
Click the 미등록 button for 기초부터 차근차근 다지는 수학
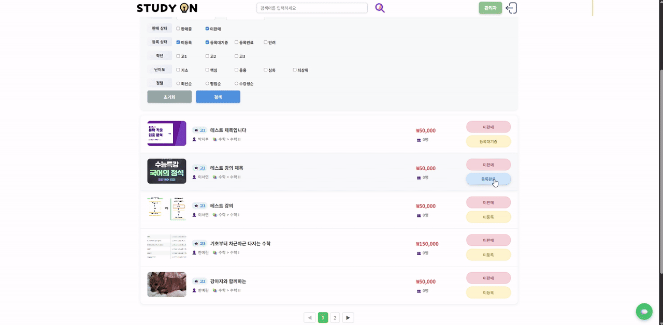(488, 255)
